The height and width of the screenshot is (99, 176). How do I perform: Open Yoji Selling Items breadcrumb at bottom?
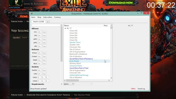click(x=82, y=95)
